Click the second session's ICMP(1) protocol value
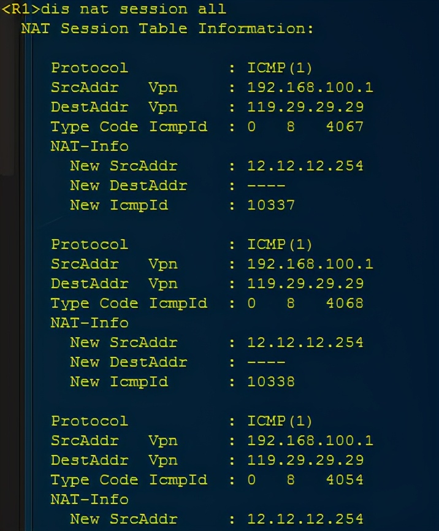The width and height of the screenshot is (439, 531). pos(280,245)
